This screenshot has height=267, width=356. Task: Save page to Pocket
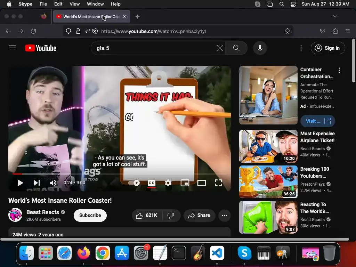tap(322, 31)
